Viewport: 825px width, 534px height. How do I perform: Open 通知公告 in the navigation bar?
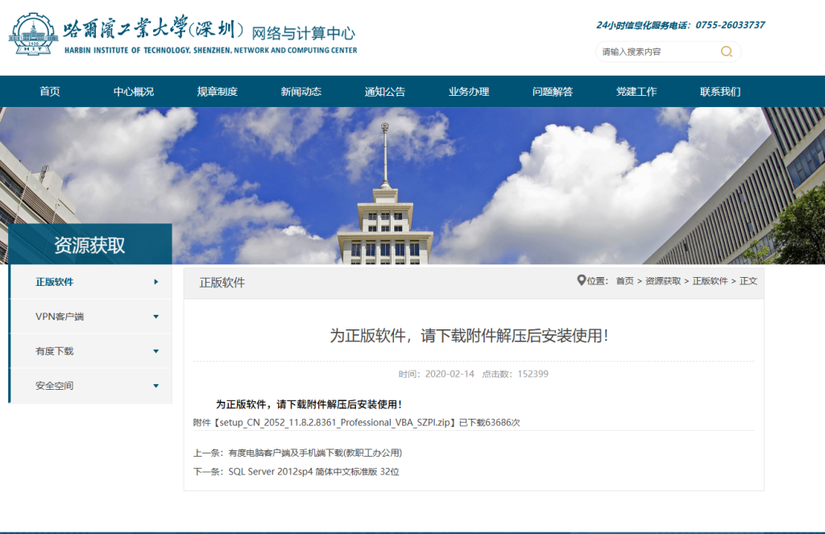coord(385,92)
